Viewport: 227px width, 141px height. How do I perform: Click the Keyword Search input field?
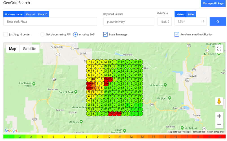click(128, 21)
